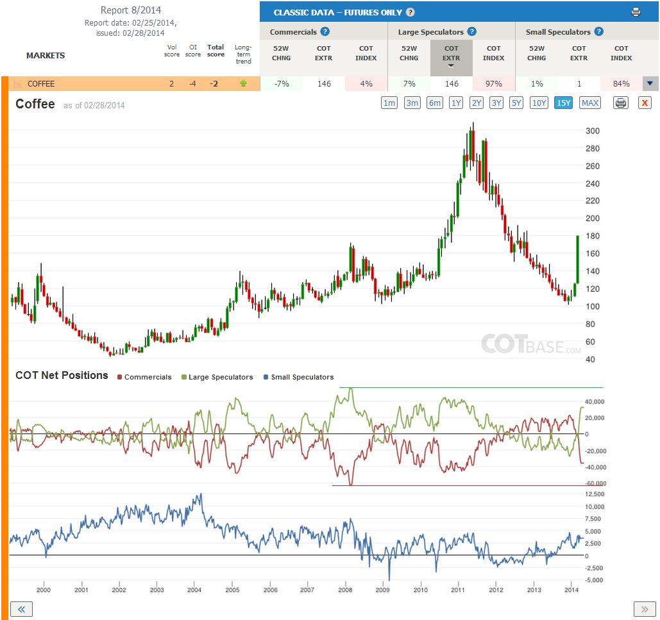Click the small chart icon beside COFFEE
The image size is (660, 620).
pyautogui.click(x=18, y=84)
